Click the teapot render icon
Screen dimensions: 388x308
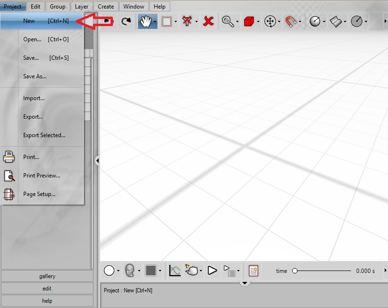192,271
